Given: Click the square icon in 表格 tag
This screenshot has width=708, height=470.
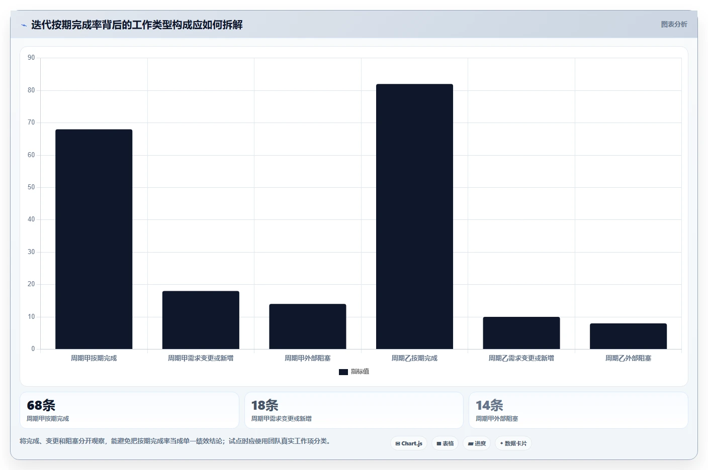Looking at the screenshot, I should pyautogui.click(x=439, y=443).
